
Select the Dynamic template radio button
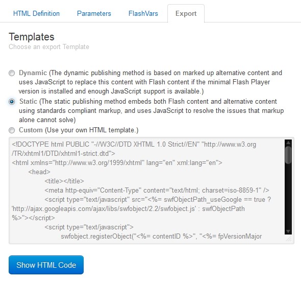(12, 73)
